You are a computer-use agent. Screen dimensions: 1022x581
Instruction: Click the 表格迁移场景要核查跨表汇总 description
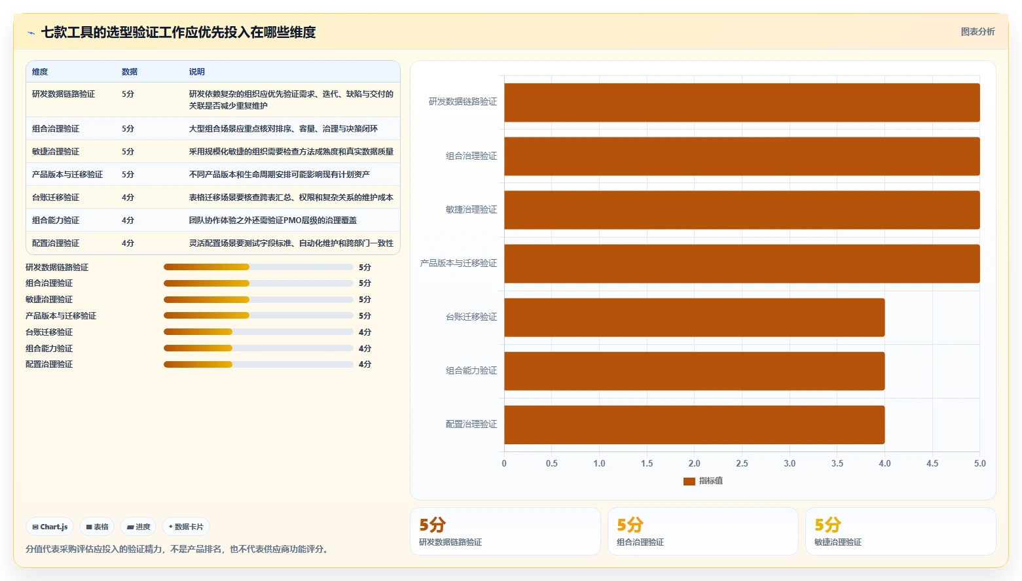pyautogui.click(x=291, y=198)
